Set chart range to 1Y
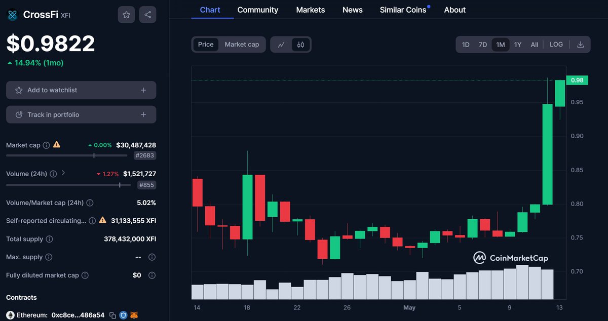608x321 pixels. (x=518, y=45)
